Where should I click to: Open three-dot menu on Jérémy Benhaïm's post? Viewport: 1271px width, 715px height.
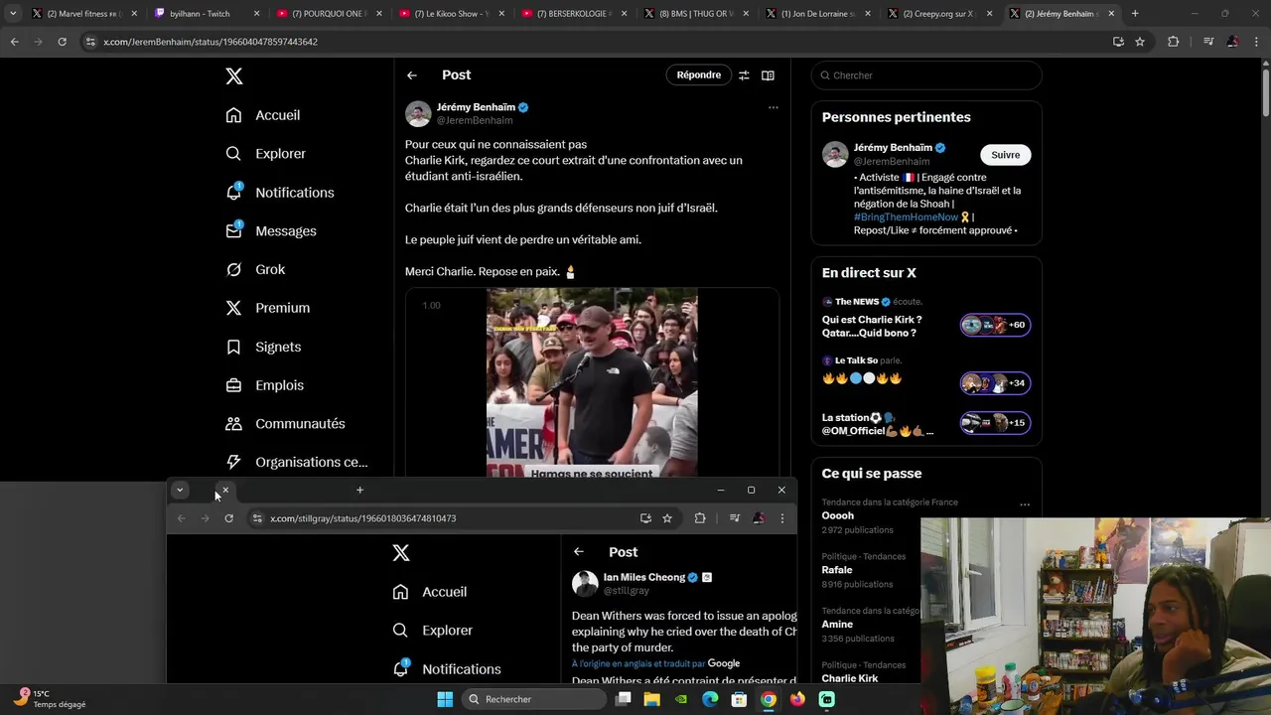(x=774, y=107)
